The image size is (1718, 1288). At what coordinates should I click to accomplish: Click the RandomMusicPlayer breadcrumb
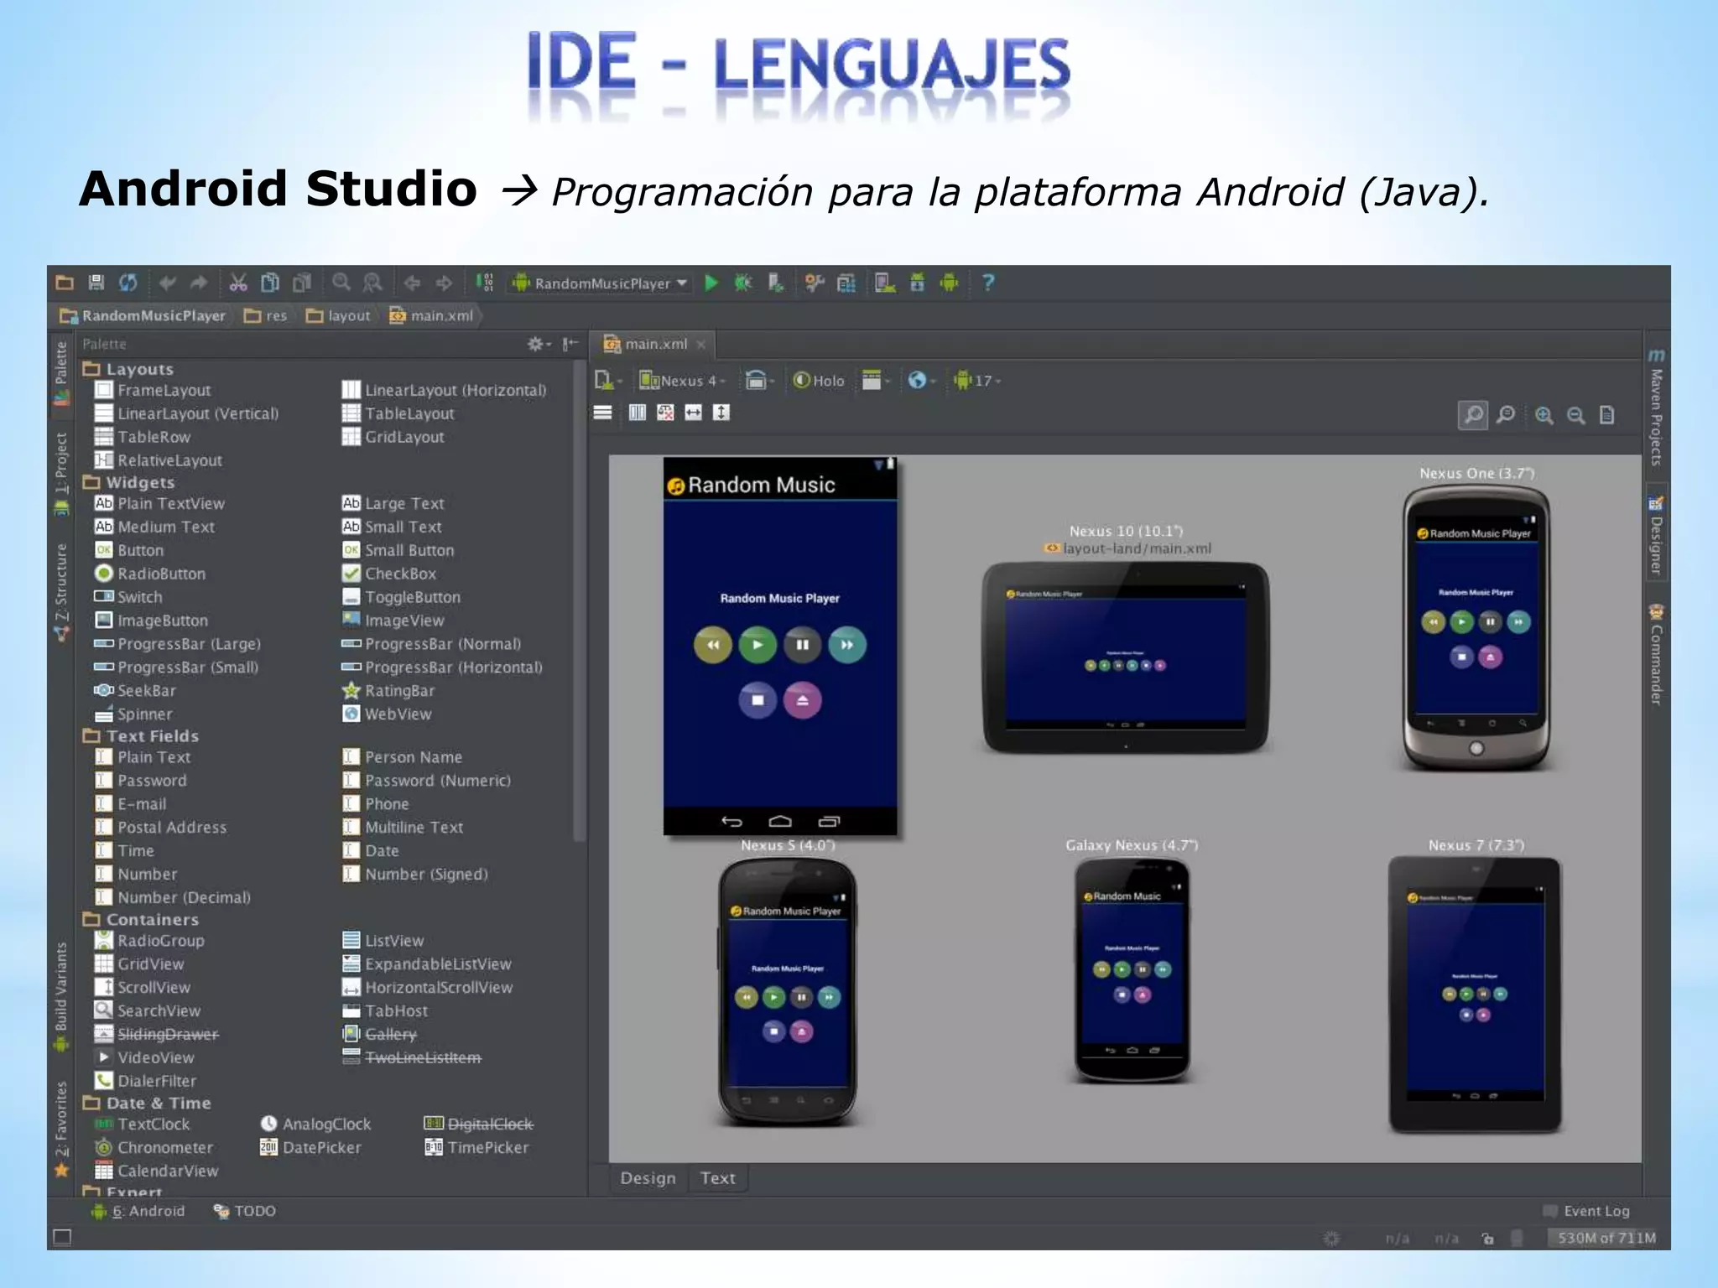coord(143,316)
